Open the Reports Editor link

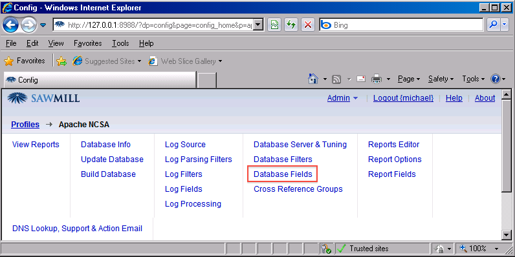(x=394, y=145)
